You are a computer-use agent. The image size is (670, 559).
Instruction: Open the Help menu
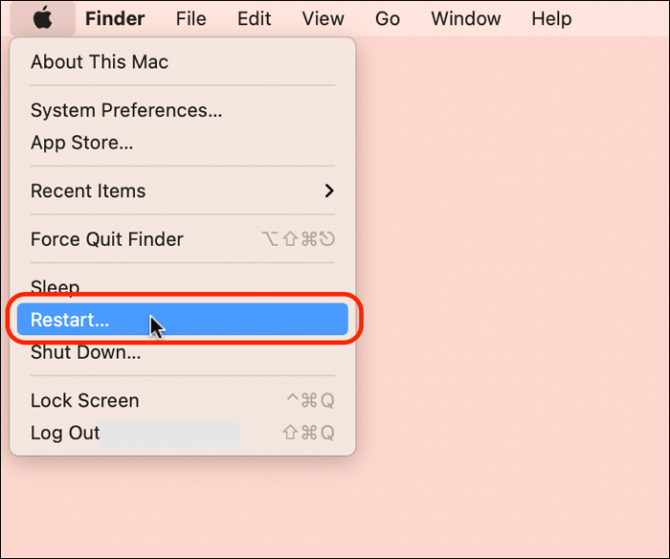click(x=551, y=18)
